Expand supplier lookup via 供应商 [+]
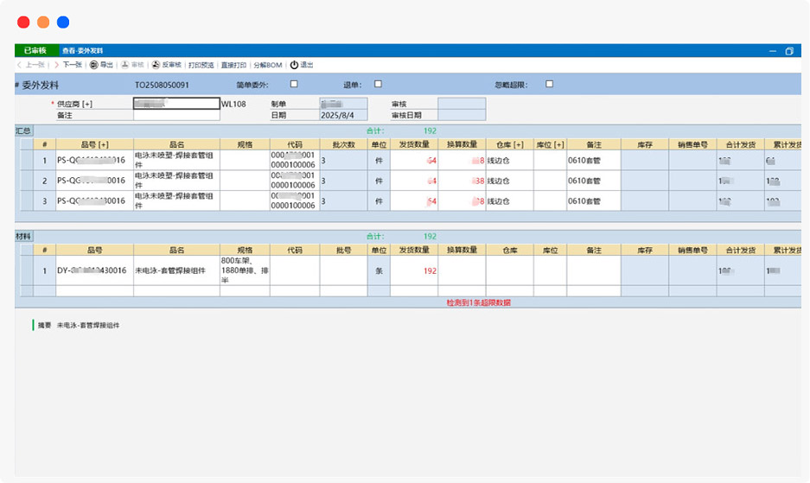The width and height of the screenshot is (810, 483). click(76, 104)
